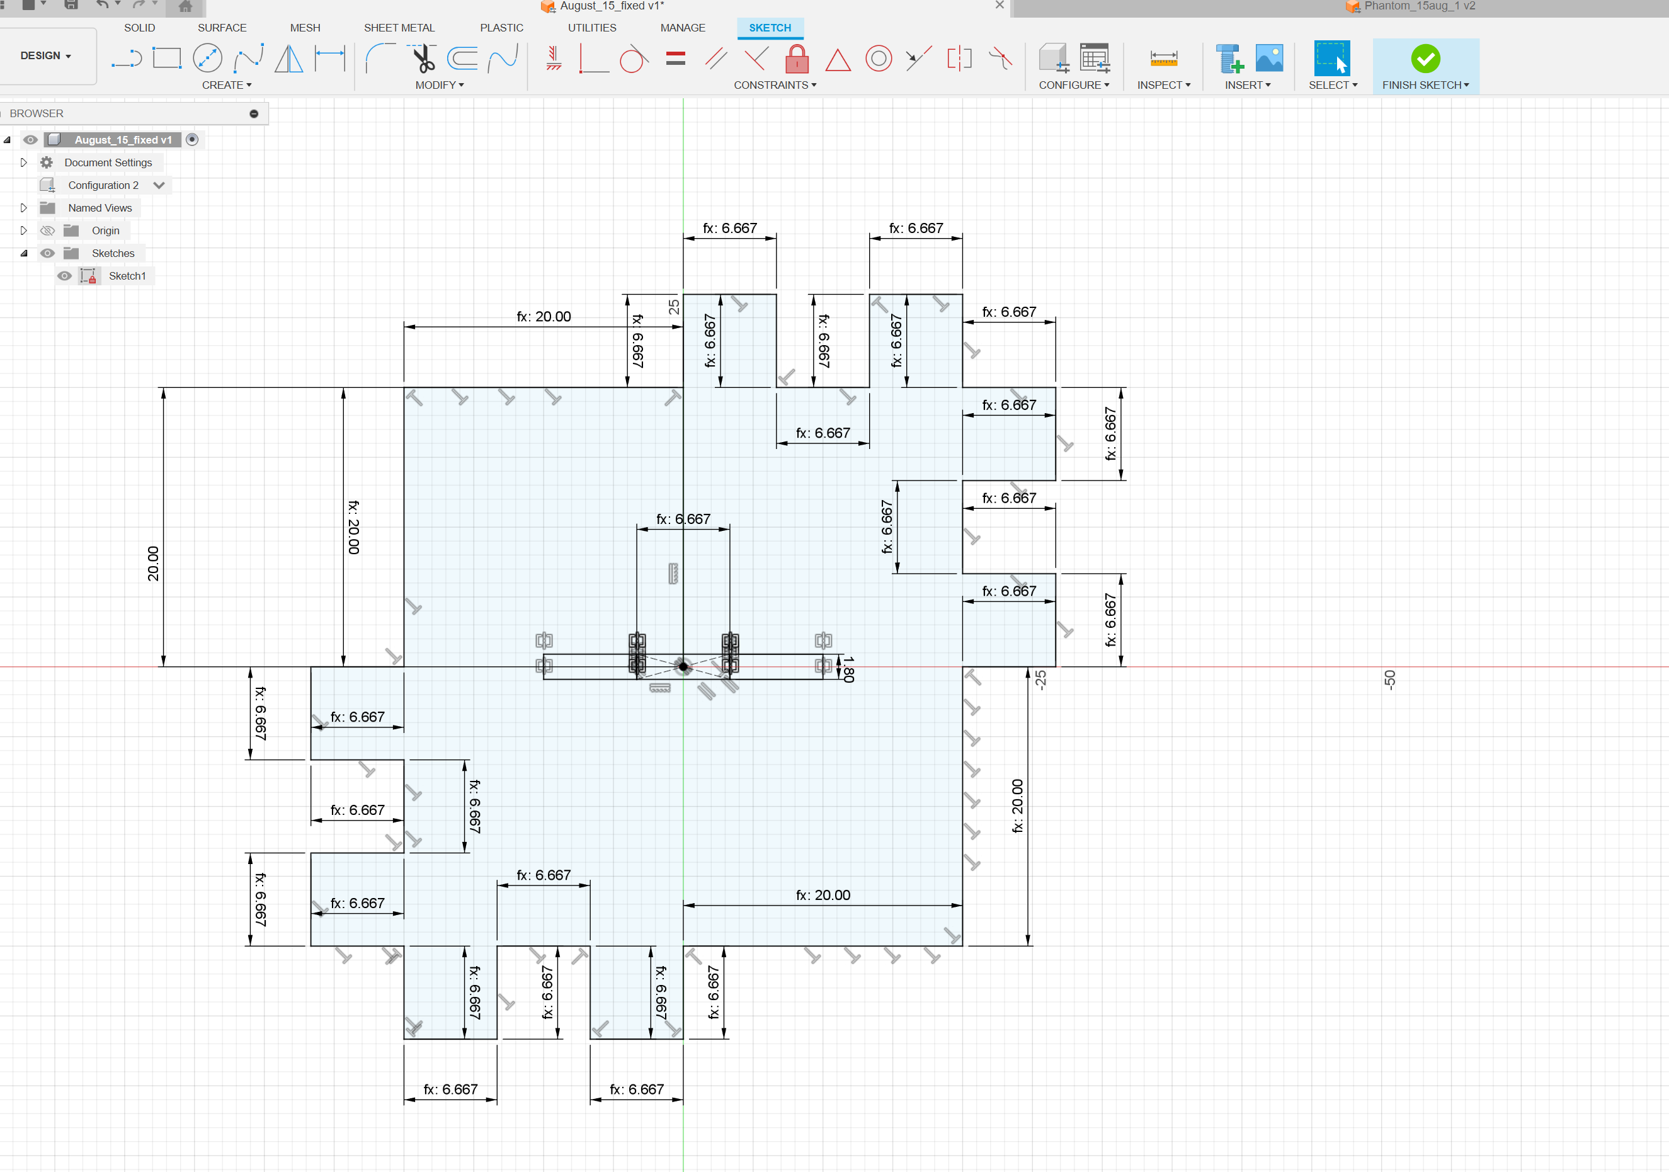Open the SELECT dropdown menu

(1333, 85)
